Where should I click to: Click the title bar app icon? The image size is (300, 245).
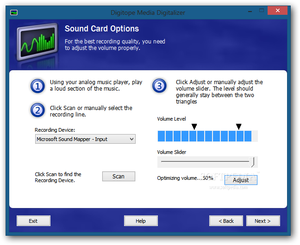tap(14, 12)
